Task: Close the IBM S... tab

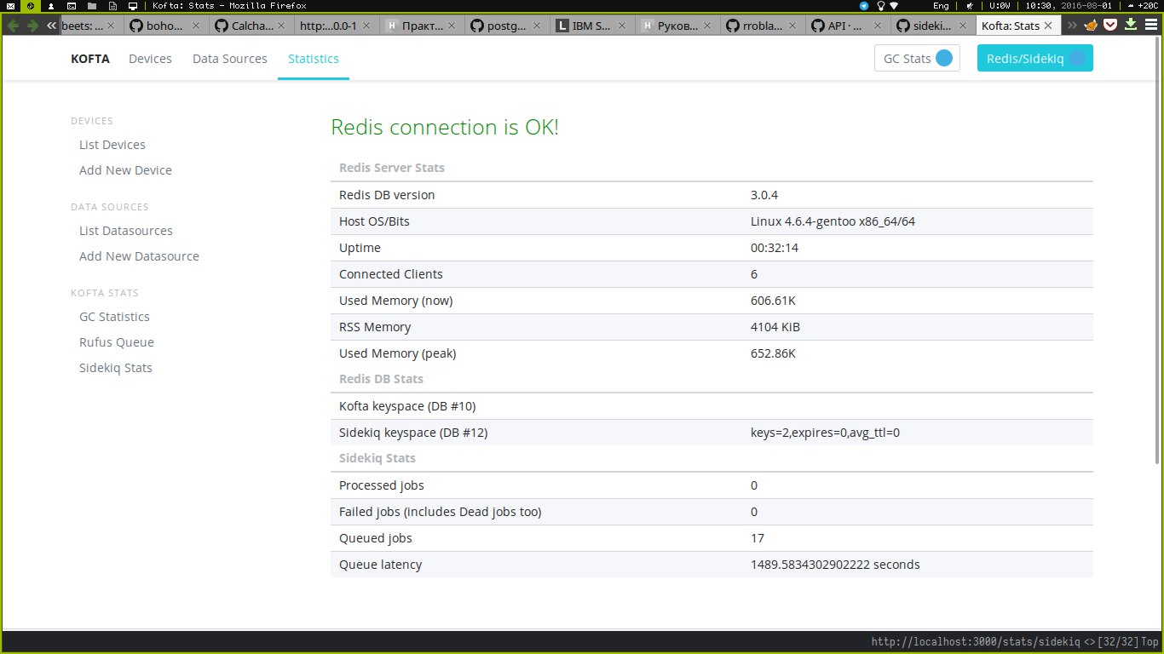Action: tap(622, 26)
